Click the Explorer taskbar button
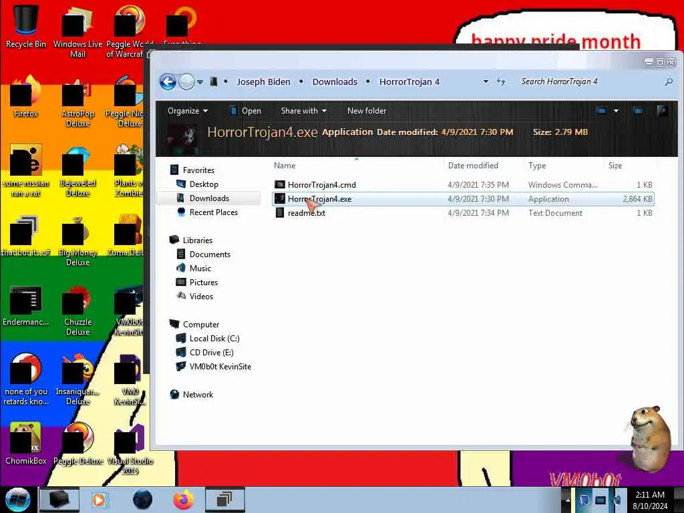This screenshot has height=513, width=684. point(59,500)
